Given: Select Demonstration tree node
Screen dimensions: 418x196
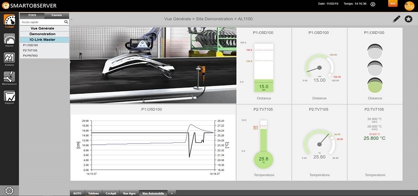Looking at the screenshot, I should point(44,34).
